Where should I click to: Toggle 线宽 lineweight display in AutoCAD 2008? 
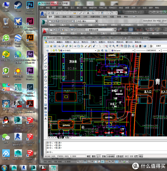pos(136,156)
